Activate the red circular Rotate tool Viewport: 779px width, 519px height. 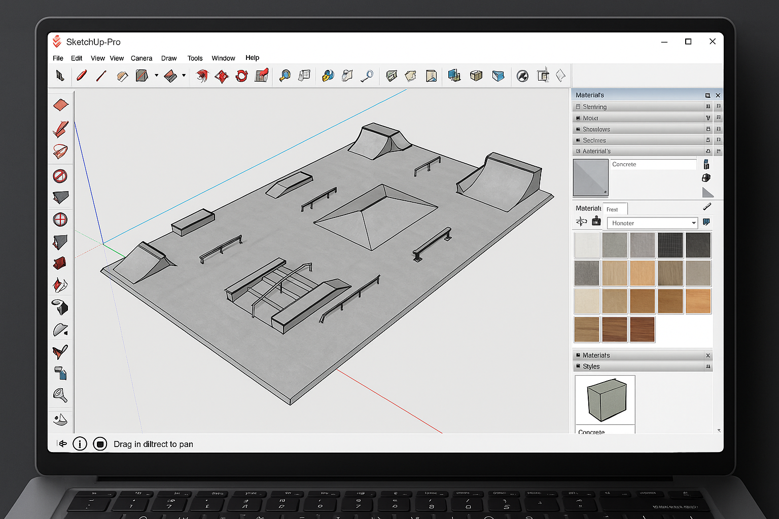click(242, 76)
